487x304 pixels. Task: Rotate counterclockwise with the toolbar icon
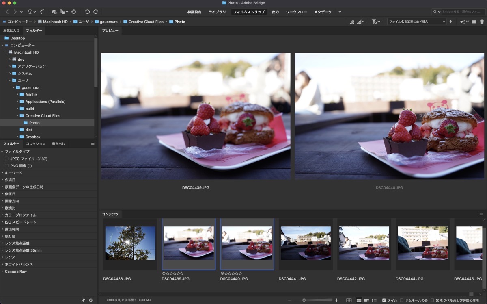click(x=87, y=12)
